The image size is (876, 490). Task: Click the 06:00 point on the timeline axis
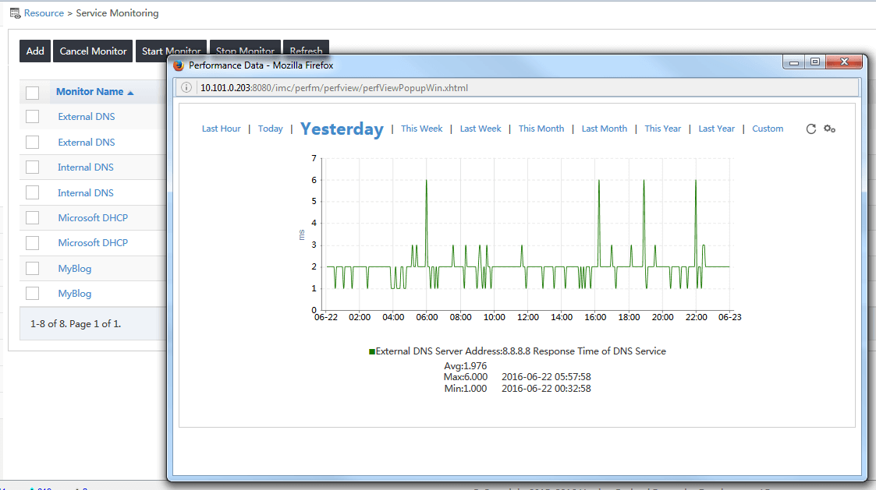427,317
